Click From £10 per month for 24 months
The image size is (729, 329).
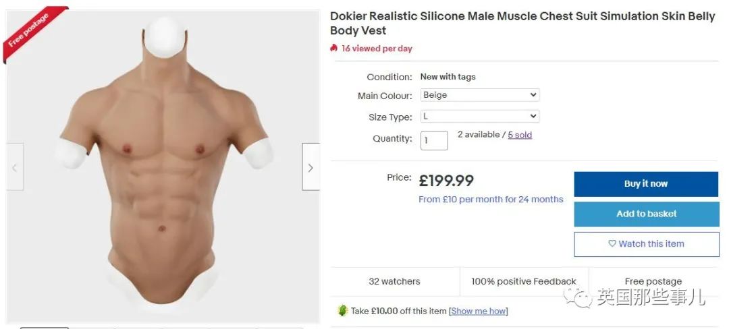click(x=491, y=200)
